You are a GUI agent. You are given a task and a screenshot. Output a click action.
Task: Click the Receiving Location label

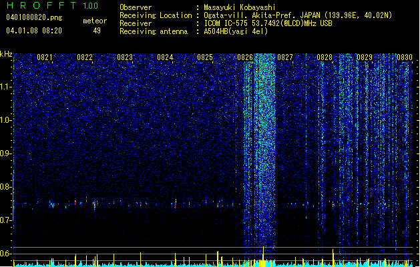coord(156,15)
